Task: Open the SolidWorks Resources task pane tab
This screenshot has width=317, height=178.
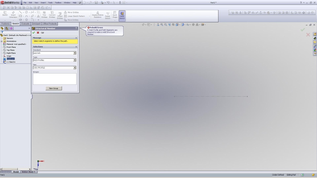Action: 315,34
